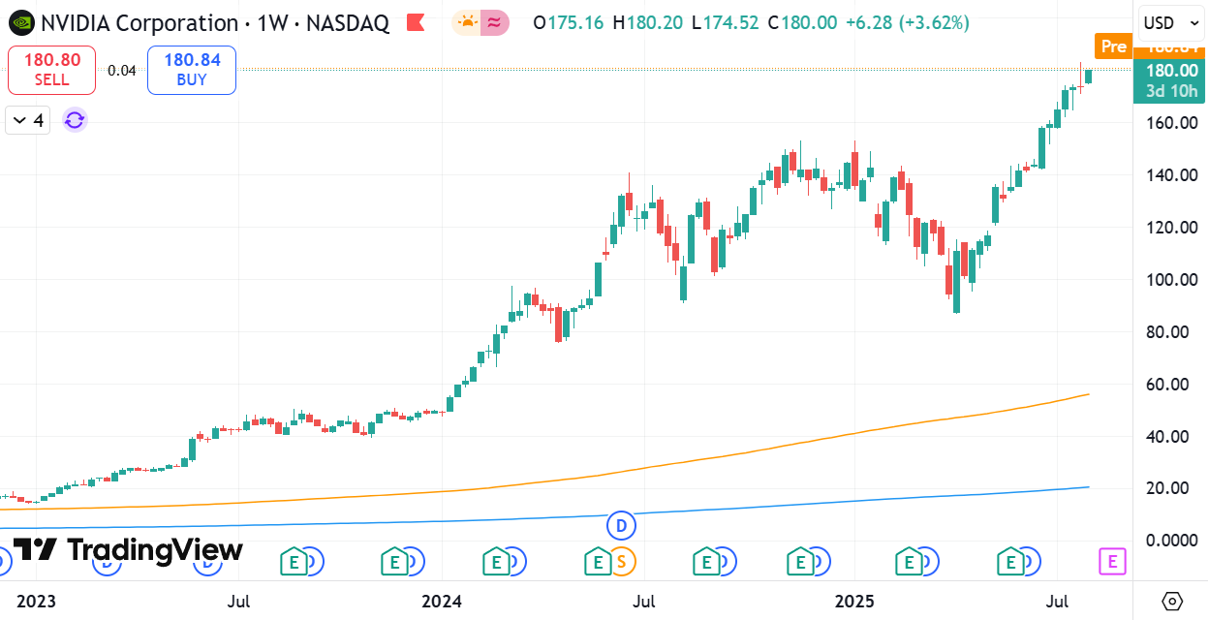Image resolution: width=1208 pixels, height=620 pixels.
Task: Click the NVIDIA logo icon beside the symbol name
Action: coord(20,22)
